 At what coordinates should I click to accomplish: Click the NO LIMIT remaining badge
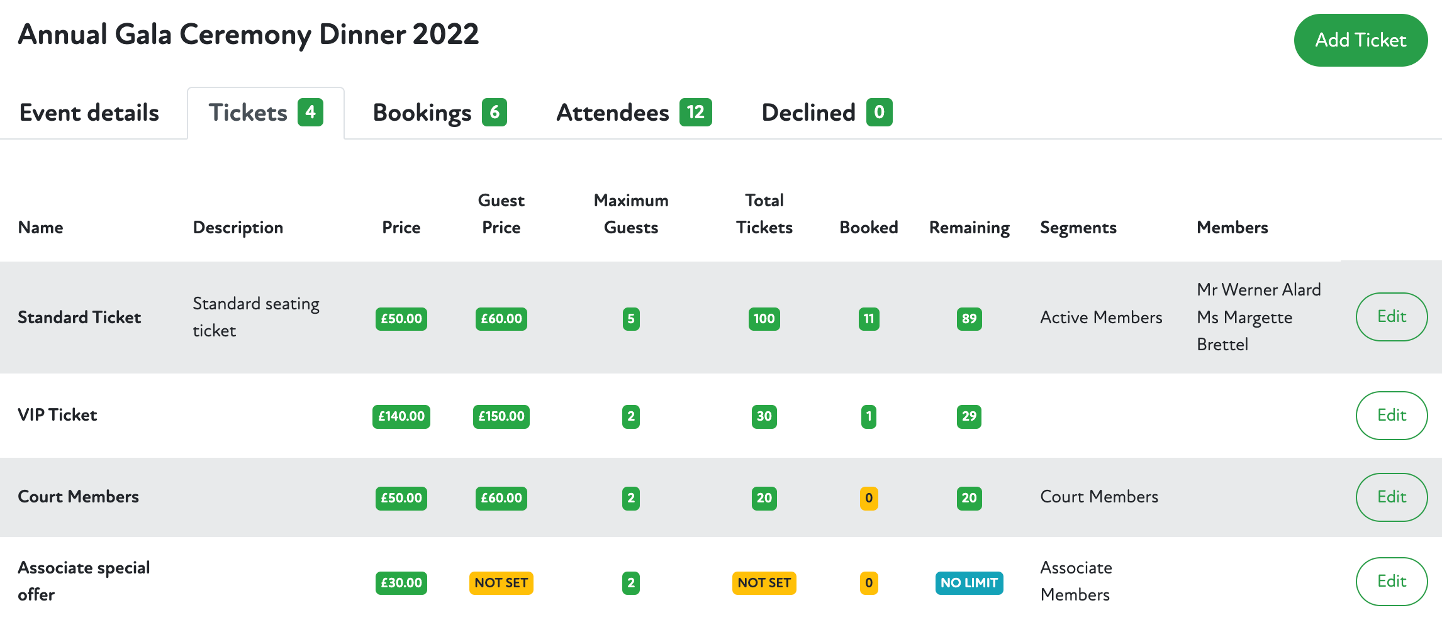[969, 583]
